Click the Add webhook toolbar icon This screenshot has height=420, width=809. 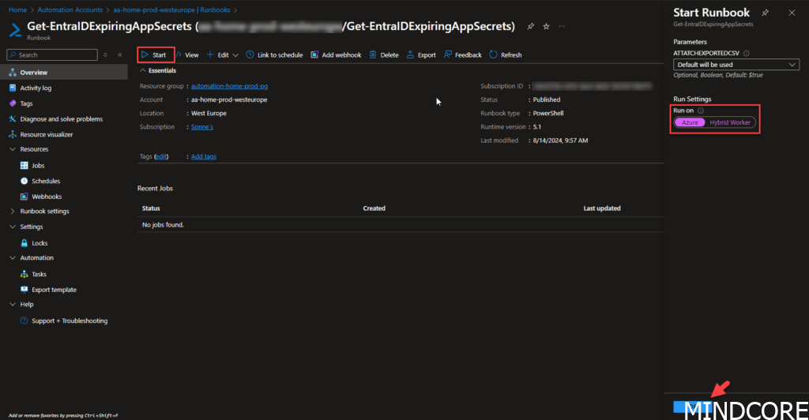(x=315, y=55)
